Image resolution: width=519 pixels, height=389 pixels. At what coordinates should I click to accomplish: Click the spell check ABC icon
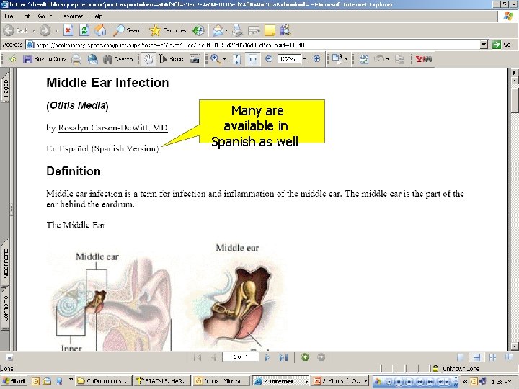click(x=364, y=59)
